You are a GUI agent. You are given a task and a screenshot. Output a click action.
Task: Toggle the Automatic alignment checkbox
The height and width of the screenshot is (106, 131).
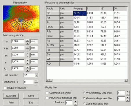coord(47,93)
